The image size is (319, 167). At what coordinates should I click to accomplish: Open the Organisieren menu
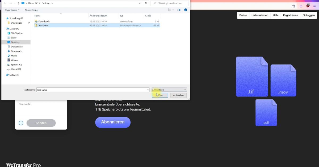[x=11, y=10]
